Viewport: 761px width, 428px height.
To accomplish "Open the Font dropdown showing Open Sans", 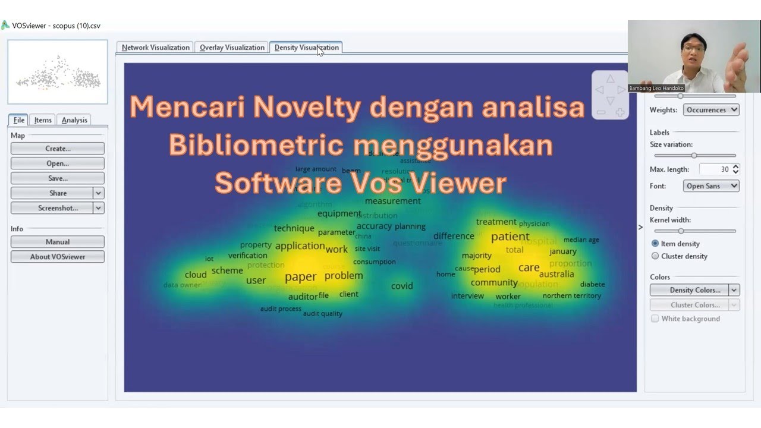I will 711,186.
